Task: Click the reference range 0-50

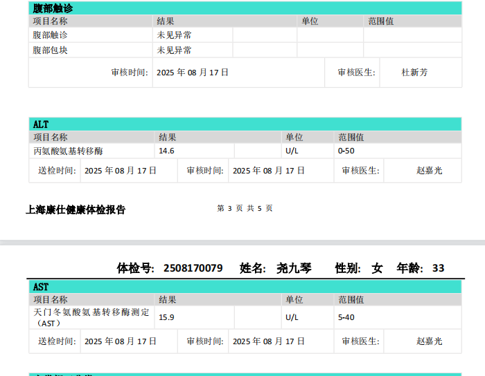Action: (346, 151)
